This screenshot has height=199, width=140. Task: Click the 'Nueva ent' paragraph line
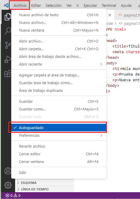pos(126,80)
